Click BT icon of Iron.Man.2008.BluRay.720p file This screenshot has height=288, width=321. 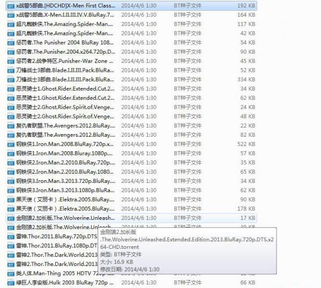point(11,145)
